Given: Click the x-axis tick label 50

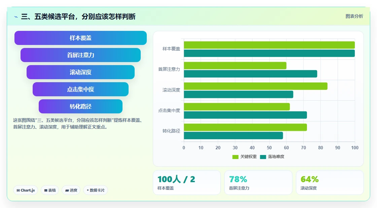Looking at the screenshot, I should (x=269, y=148).
